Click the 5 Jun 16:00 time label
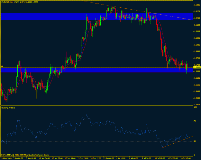This screenshot has width=201, height=160. pyautogui.click(x=31, y=158)
